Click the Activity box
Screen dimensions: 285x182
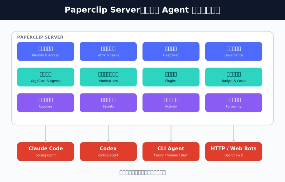pos(171,103)
